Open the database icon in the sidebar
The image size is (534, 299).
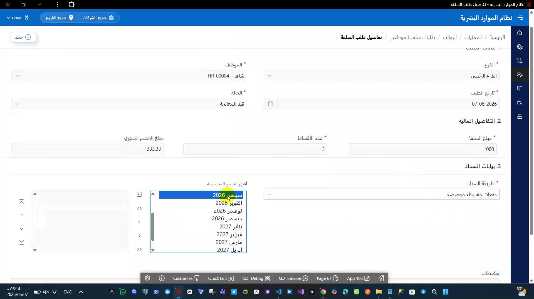[x=520, y=61]
